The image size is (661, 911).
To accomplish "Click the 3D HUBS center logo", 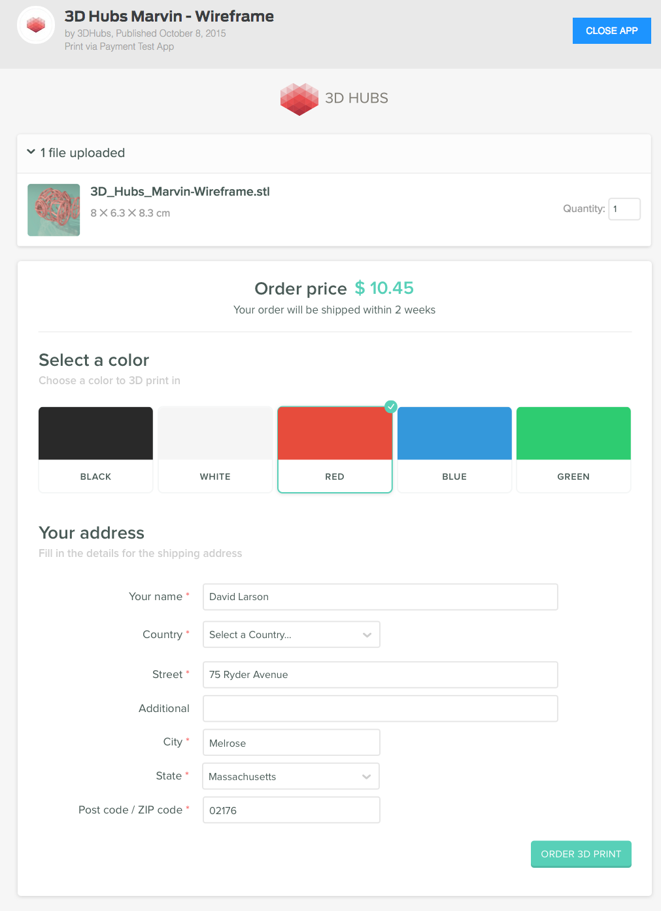I will tap(334, 99).
